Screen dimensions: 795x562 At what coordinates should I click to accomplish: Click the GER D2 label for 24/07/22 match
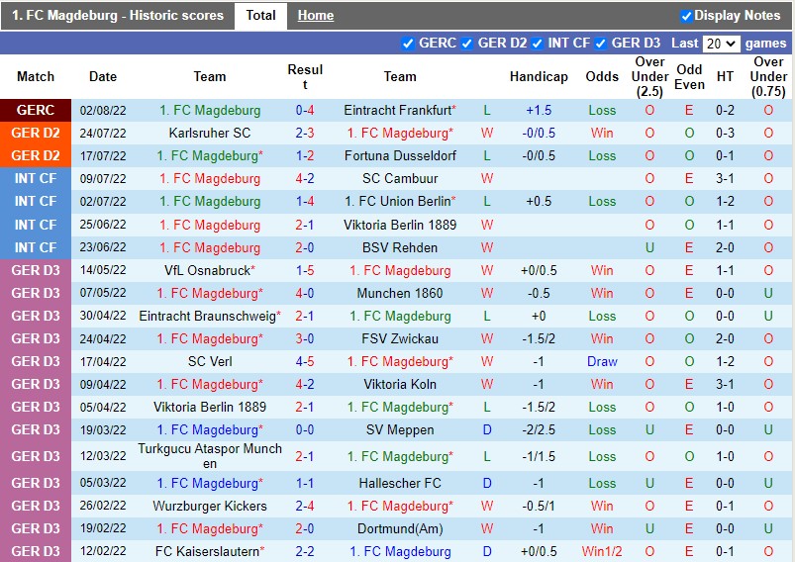pos(36,133)
